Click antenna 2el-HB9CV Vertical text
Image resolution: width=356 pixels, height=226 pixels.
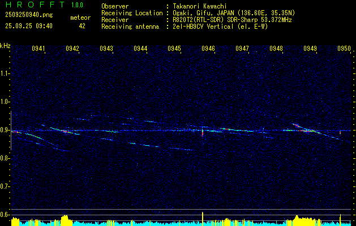click(203, 27)
